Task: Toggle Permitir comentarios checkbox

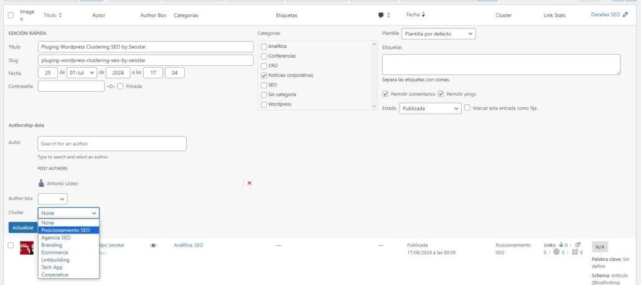Action: 386,94
